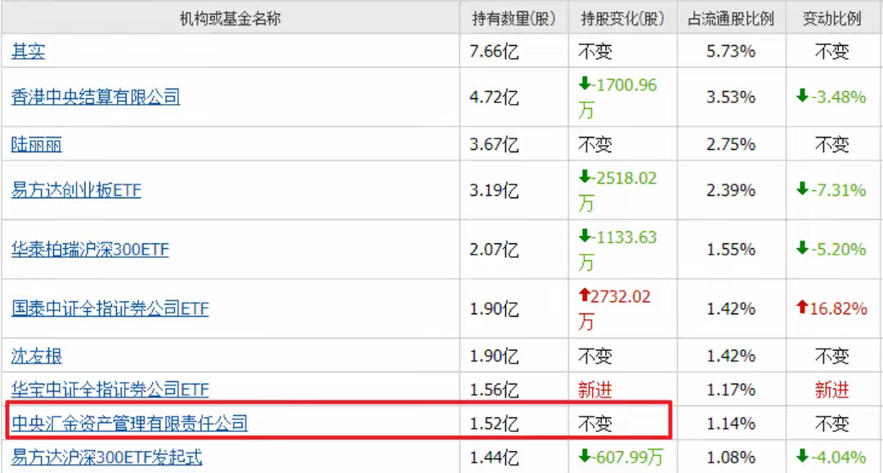Select the 3.53% ratio cell
Viewport: 883px width, 473px height.
(731, 97)
